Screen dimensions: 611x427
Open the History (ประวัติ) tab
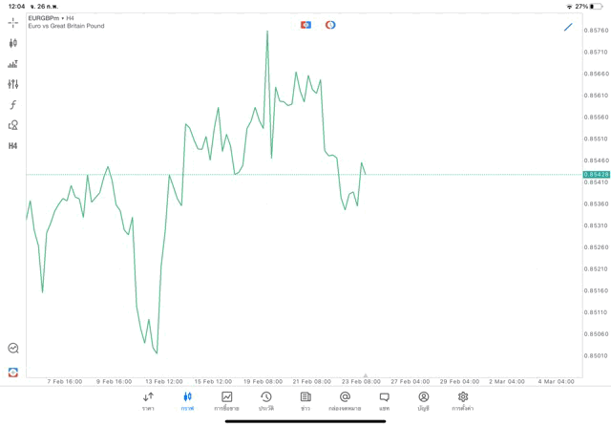pyautogui.click(x=265, y=401)
